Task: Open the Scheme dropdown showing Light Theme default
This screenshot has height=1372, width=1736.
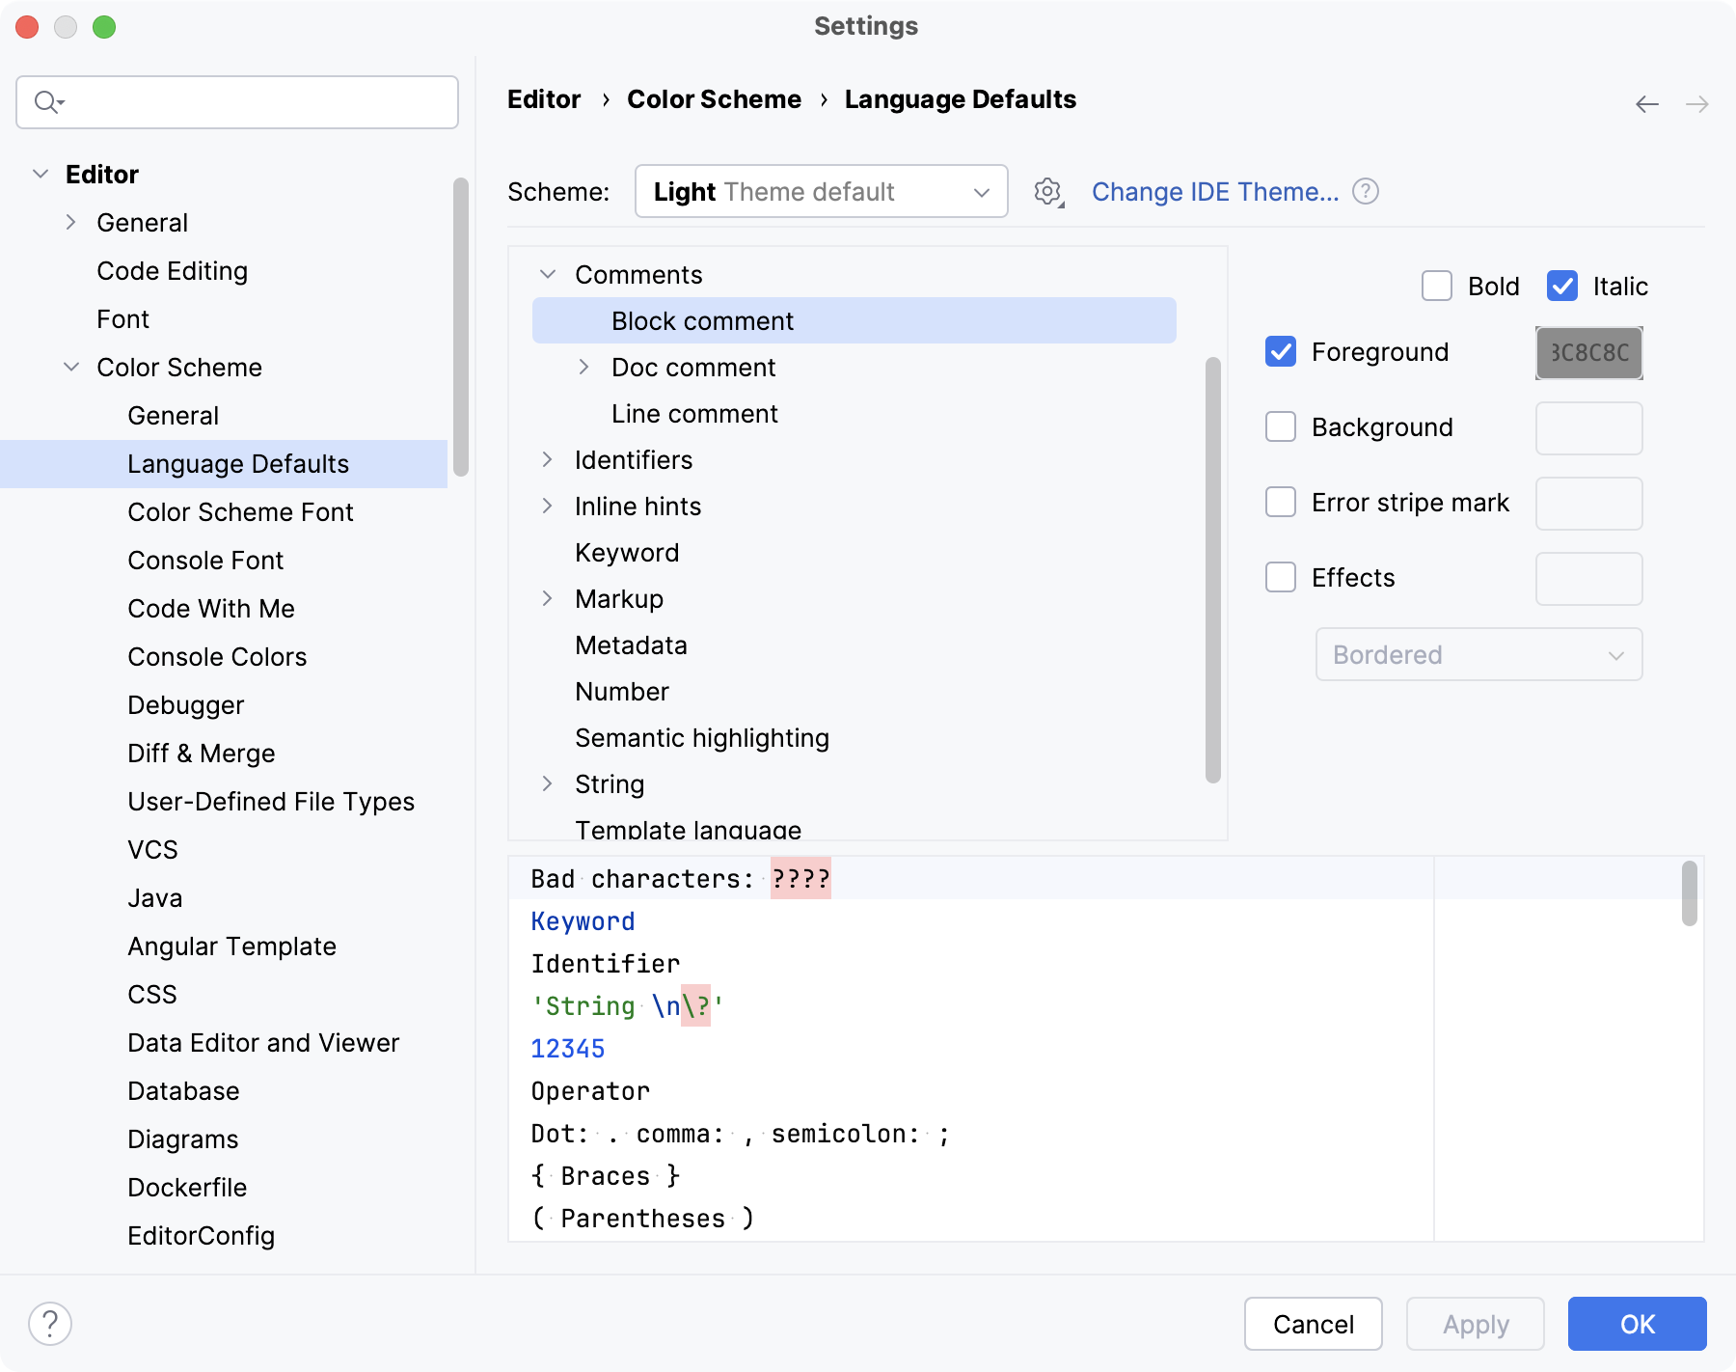Action: [x=821, y=191]
